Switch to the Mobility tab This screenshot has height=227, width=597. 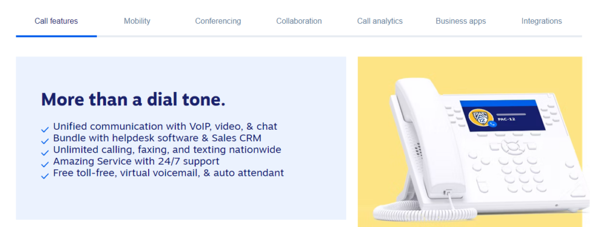[137, 21]
